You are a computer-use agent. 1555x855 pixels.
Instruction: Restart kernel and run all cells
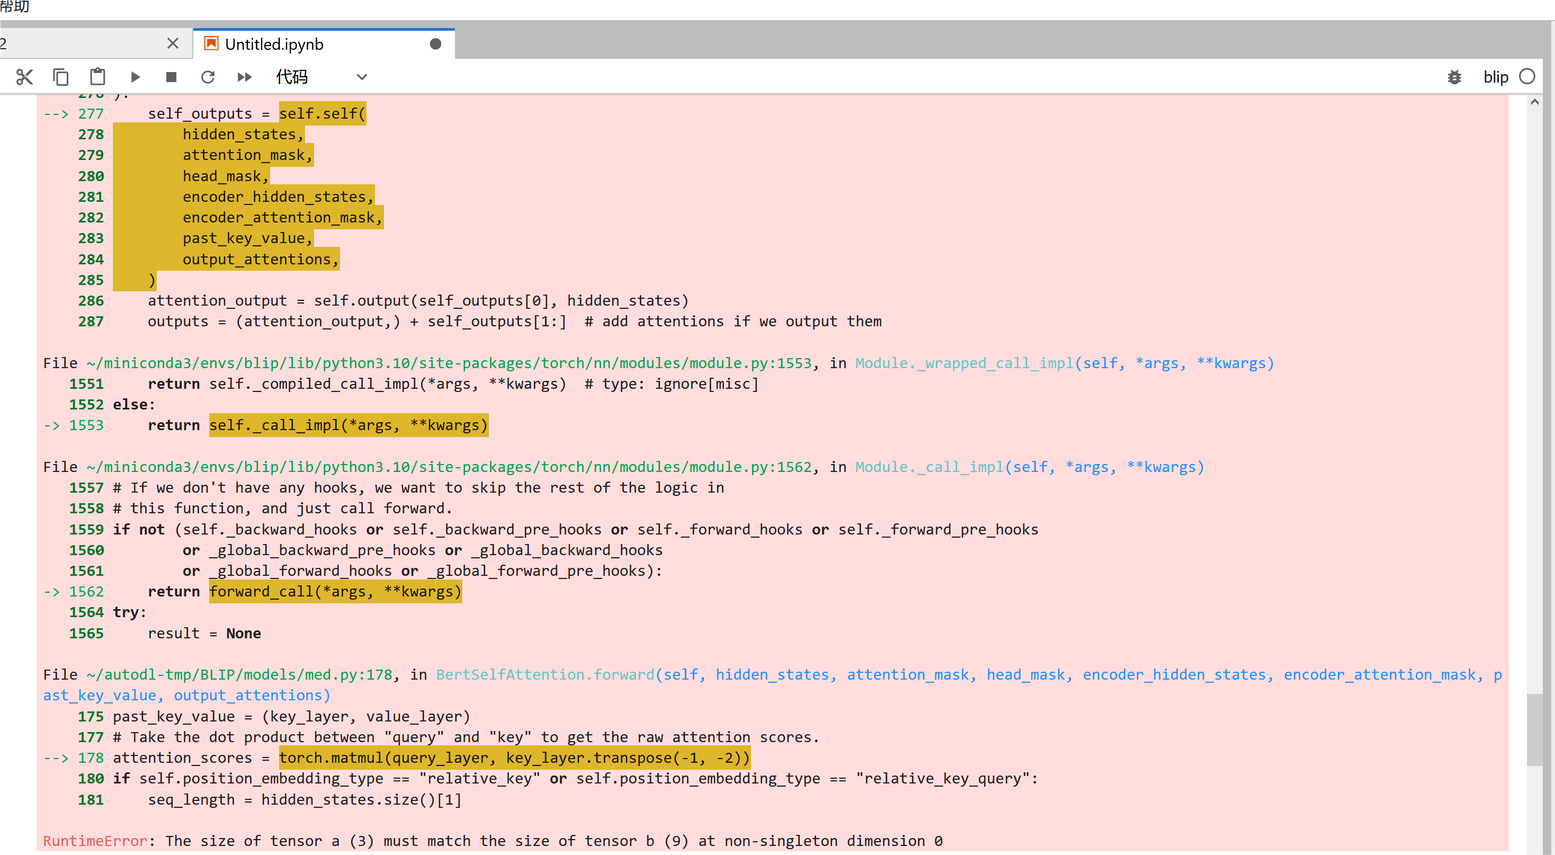(x=245, y=77)
